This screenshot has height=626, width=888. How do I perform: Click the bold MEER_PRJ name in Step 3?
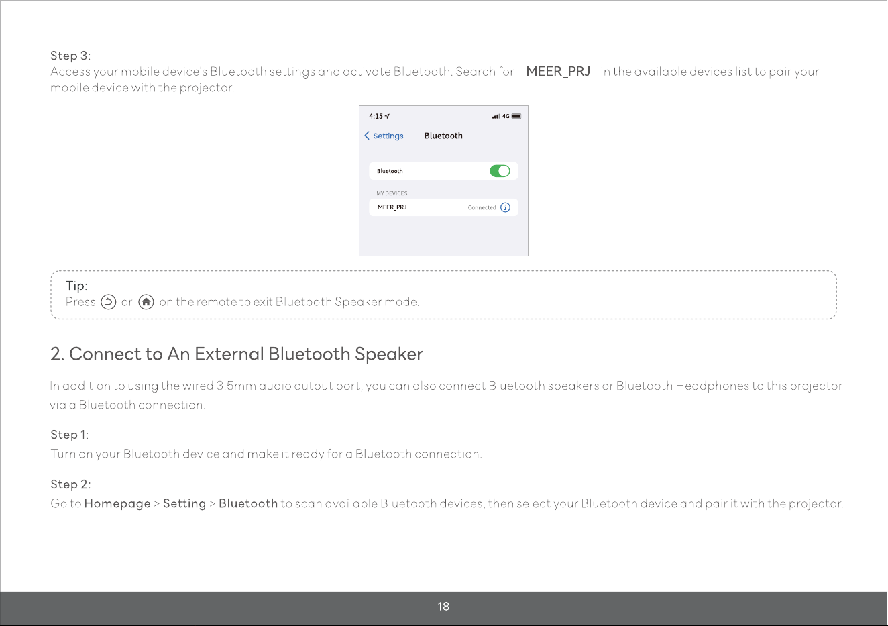tap(558, 71)
